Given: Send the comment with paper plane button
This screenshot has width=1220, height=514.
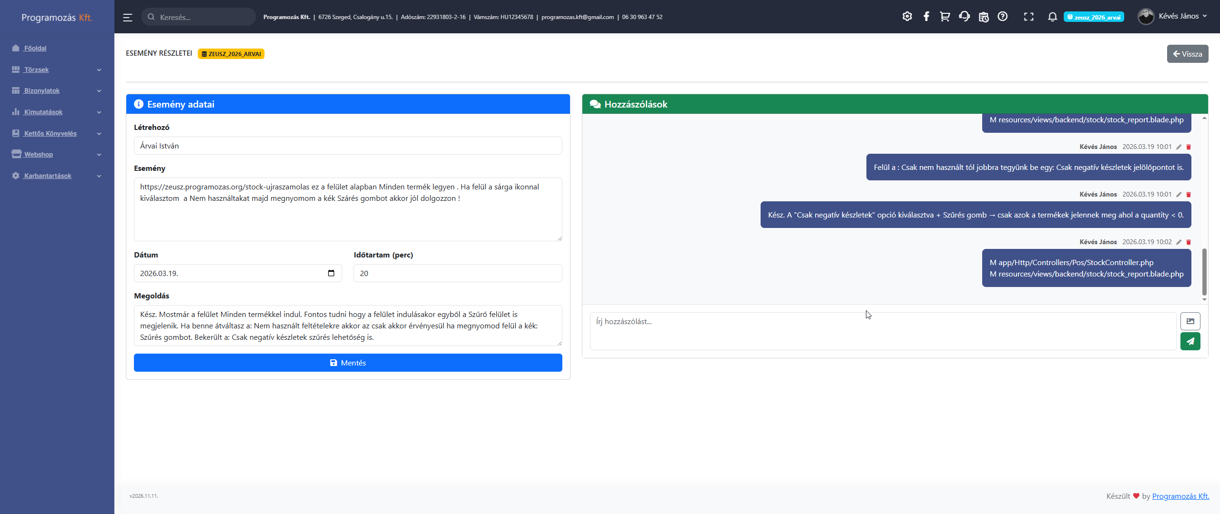Looking at the screenshot, I should coord(1190,341).
